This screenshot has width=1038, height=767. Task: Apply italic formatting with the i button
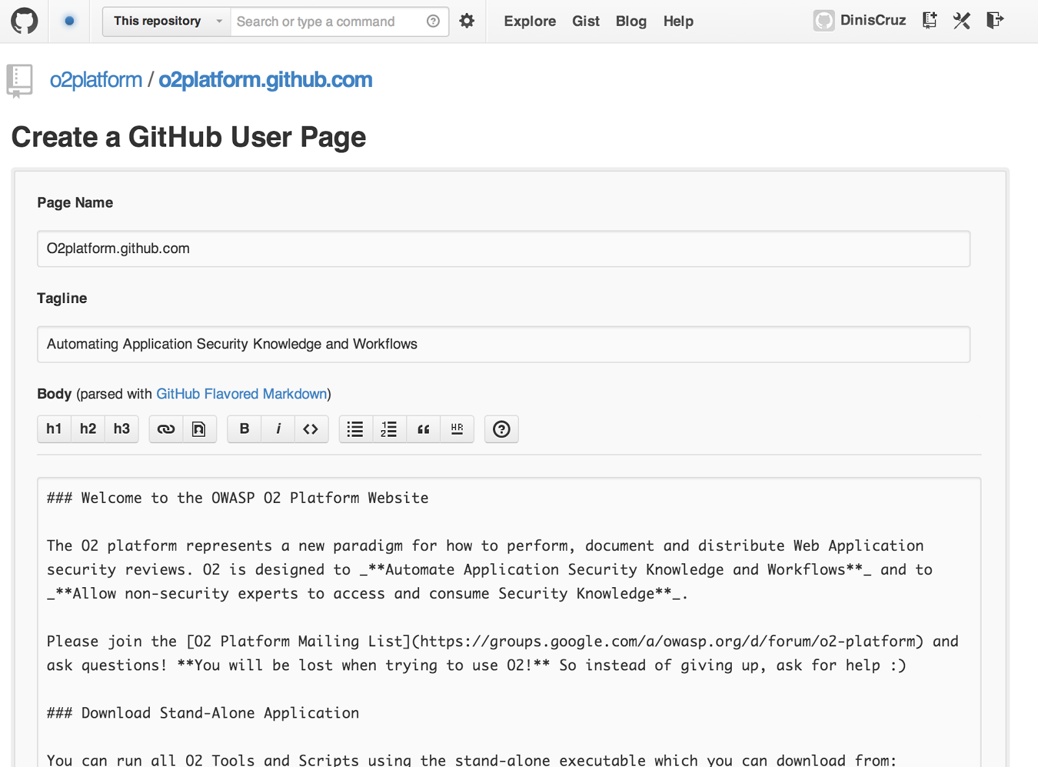pos(278,429)
